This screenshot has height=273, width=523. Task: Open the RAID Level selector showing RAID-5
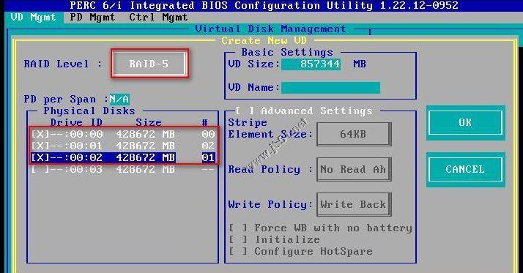coord(149,64)
